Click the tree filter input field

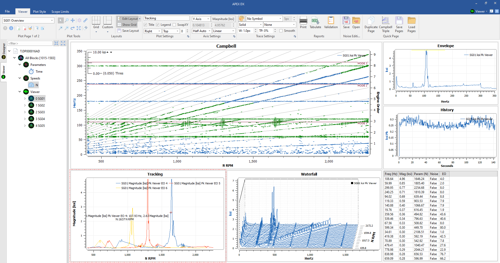coord(30,43)
